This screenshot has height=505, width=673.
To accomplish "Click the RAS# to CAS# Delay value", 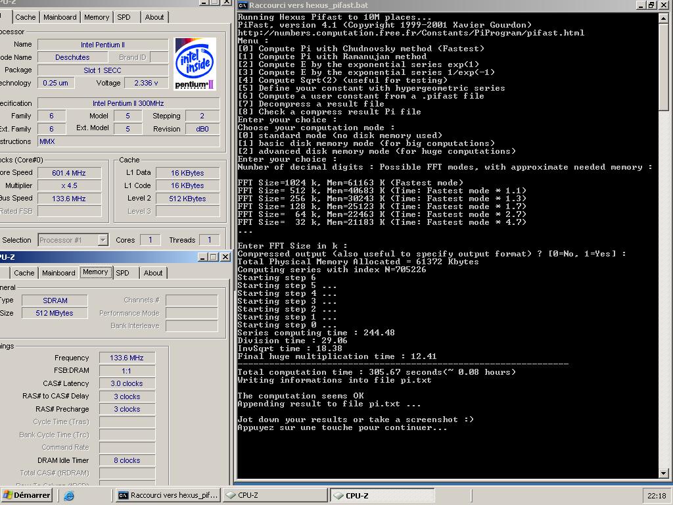I will tap(127, 397).
